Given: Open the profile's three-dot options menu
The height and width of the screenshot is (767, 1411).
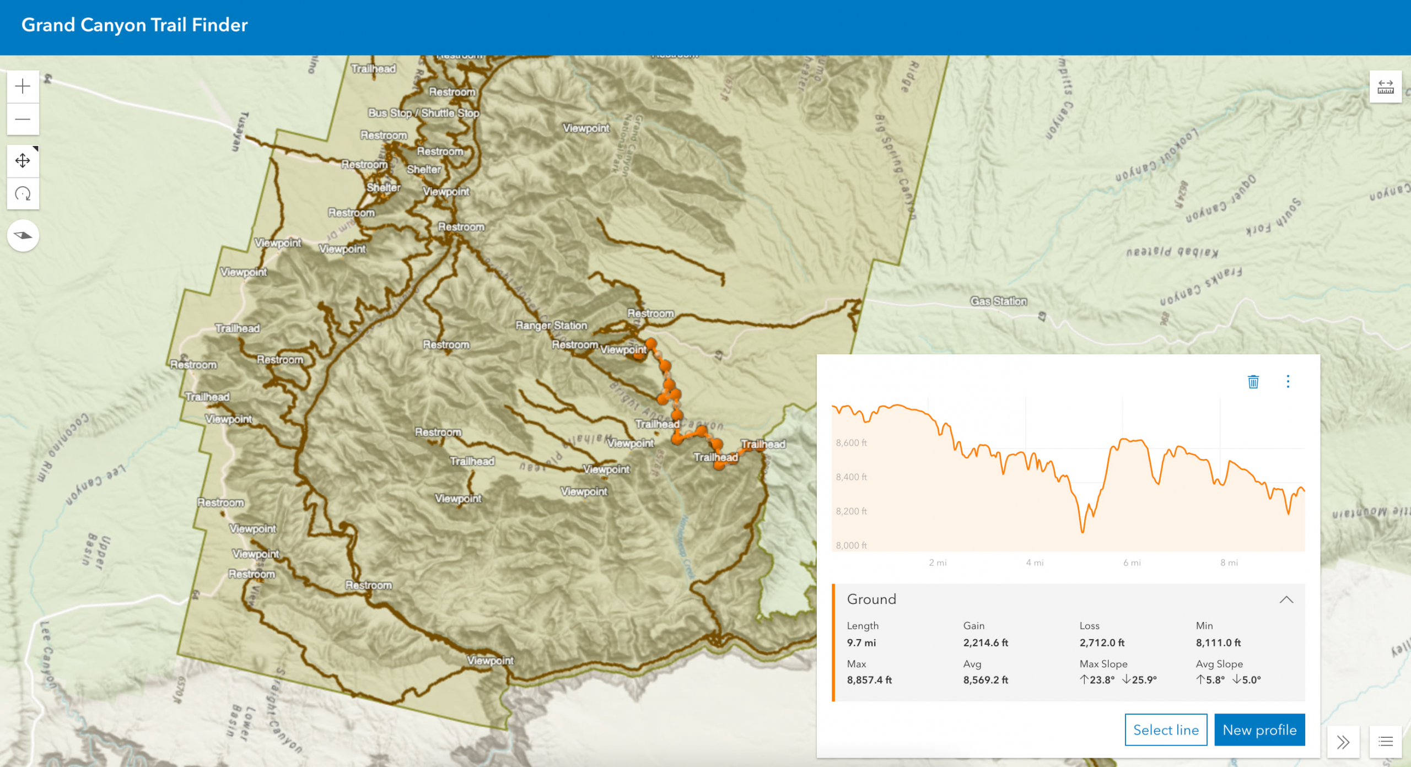Looking at the screenshot, I should [x=1288, y=381].
